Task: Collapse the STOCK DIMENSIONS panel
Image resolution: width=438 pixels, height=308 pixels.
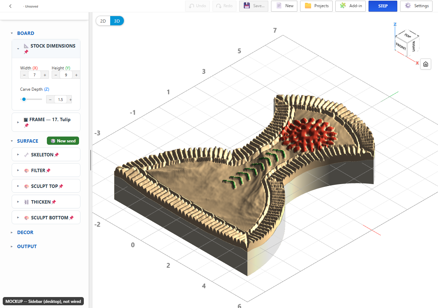Action: 18,49
